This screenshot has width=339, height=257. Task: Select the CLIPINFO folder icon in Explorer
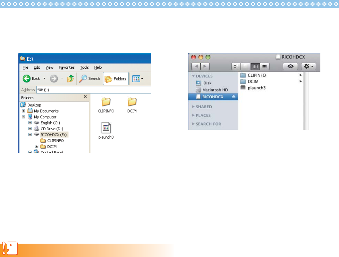106,105
